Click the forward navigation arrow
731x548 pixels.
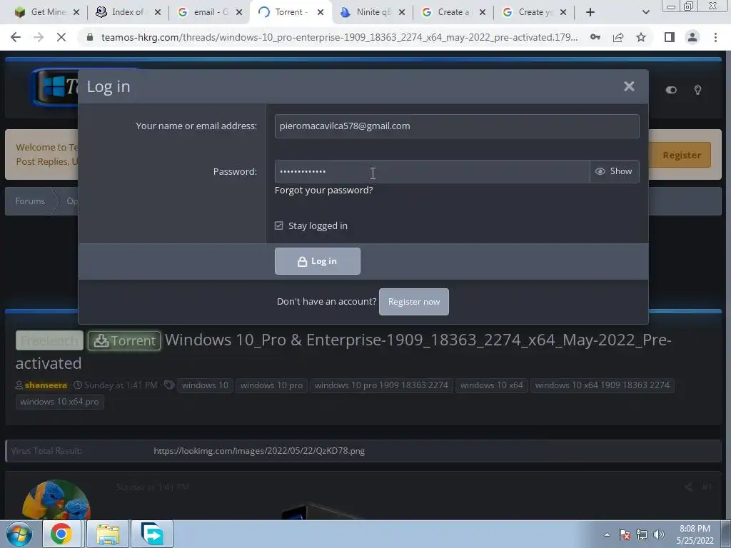click(39, 37)
